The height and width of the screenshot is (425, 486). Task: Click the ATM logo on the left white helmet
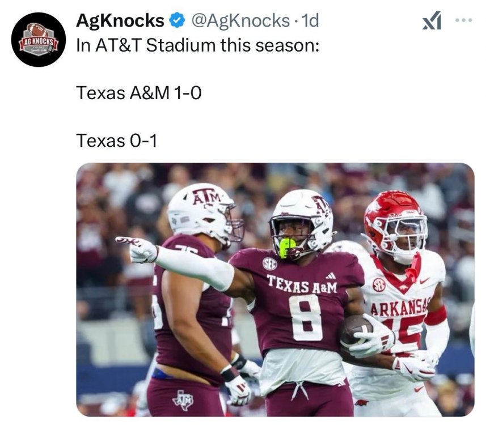coord(206,197)
